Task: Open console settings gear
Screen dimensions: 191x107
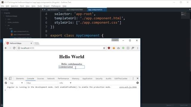Action: point(138,83)
